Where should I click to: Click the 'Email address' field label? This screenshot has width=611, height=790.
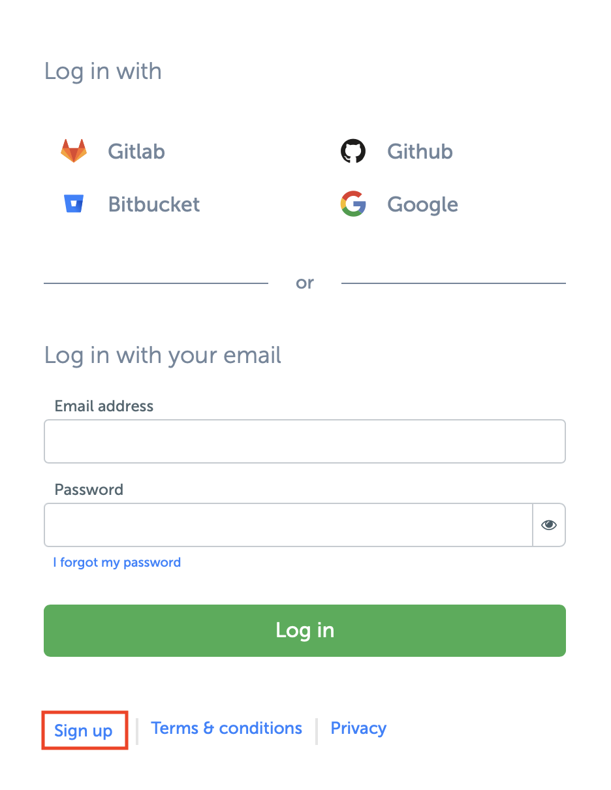(x=104, y=406)
